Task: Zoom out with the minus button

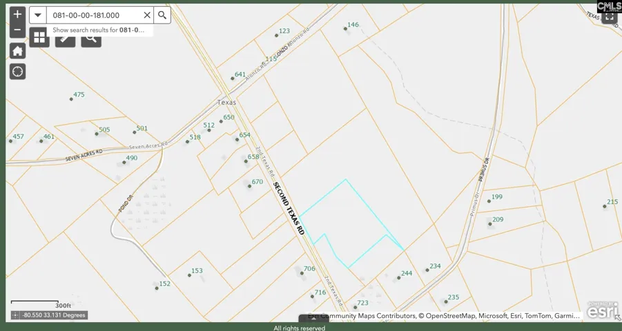Action: click(x=17, y=30)
